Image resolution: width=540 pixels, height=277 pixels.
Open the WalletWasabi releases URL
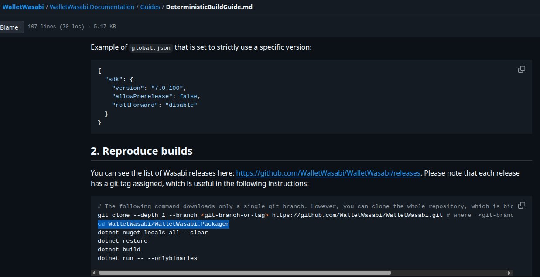(328, 173)
